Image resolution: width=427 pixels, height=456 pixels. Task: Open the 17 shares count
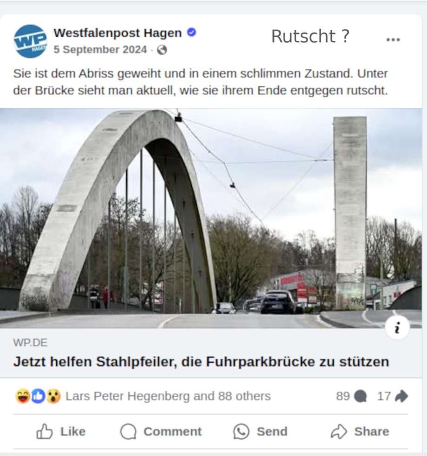click(392, 396)
